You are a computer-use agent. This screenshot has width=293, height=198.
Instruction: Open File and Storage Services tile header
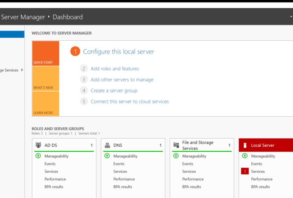(x=202, y=145)
